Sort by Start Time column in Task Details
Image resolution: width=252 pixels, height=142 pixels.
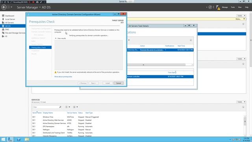coord(181,46)
